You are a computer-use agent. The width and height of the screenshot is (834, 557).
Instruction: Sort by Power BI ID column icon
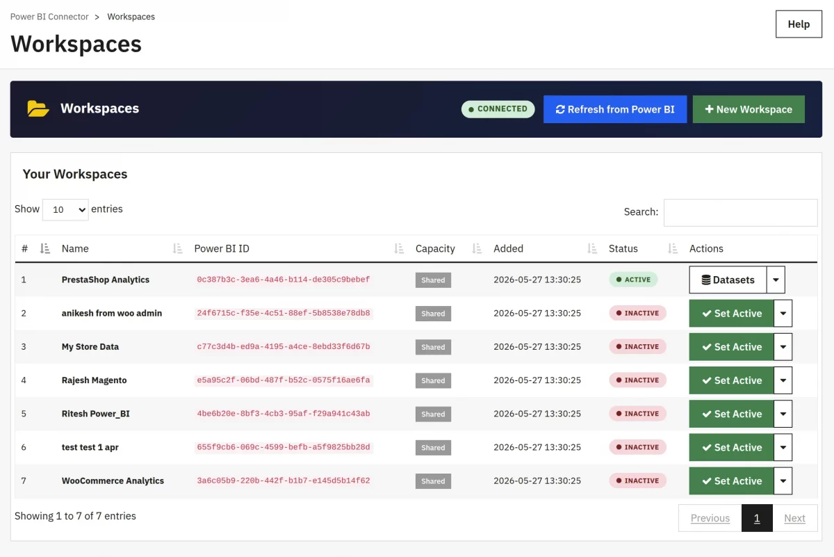click(399, 248)
